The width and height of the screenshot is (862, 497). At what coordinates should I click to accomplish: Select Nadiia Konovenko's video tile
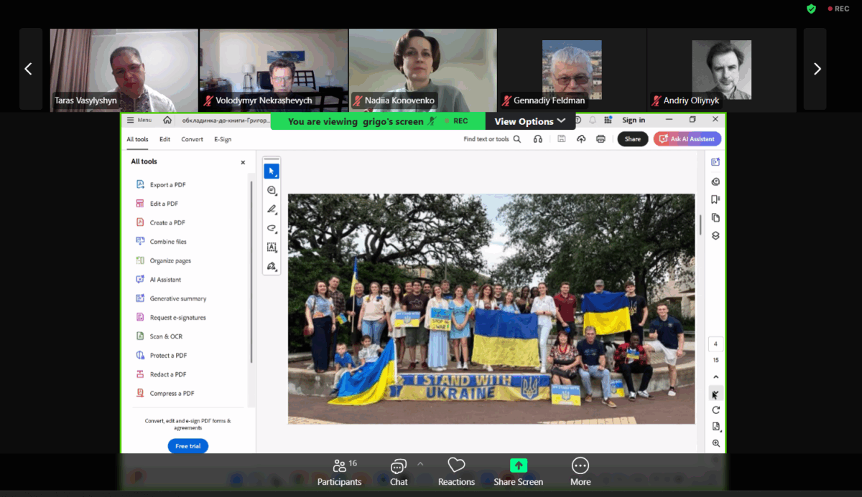click(x=422, y=69)
